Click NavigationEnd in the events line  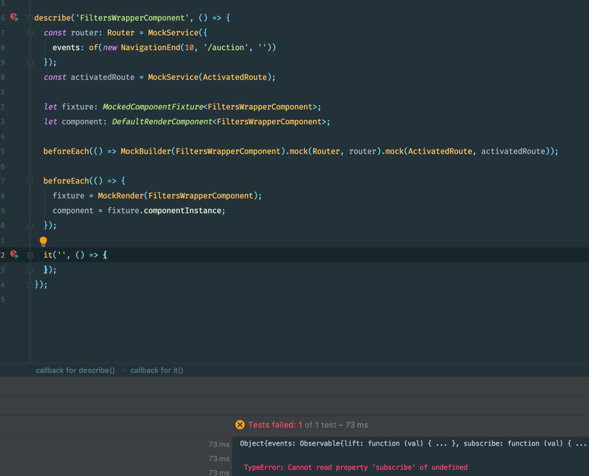click(x=150, y=47)
